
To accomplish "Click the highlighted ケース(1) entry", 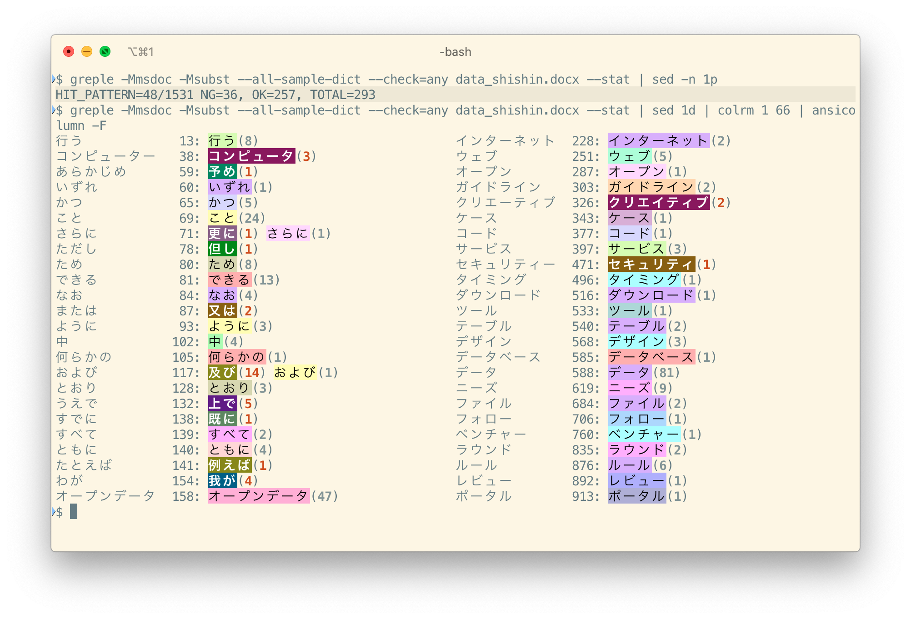I will 630,218.
